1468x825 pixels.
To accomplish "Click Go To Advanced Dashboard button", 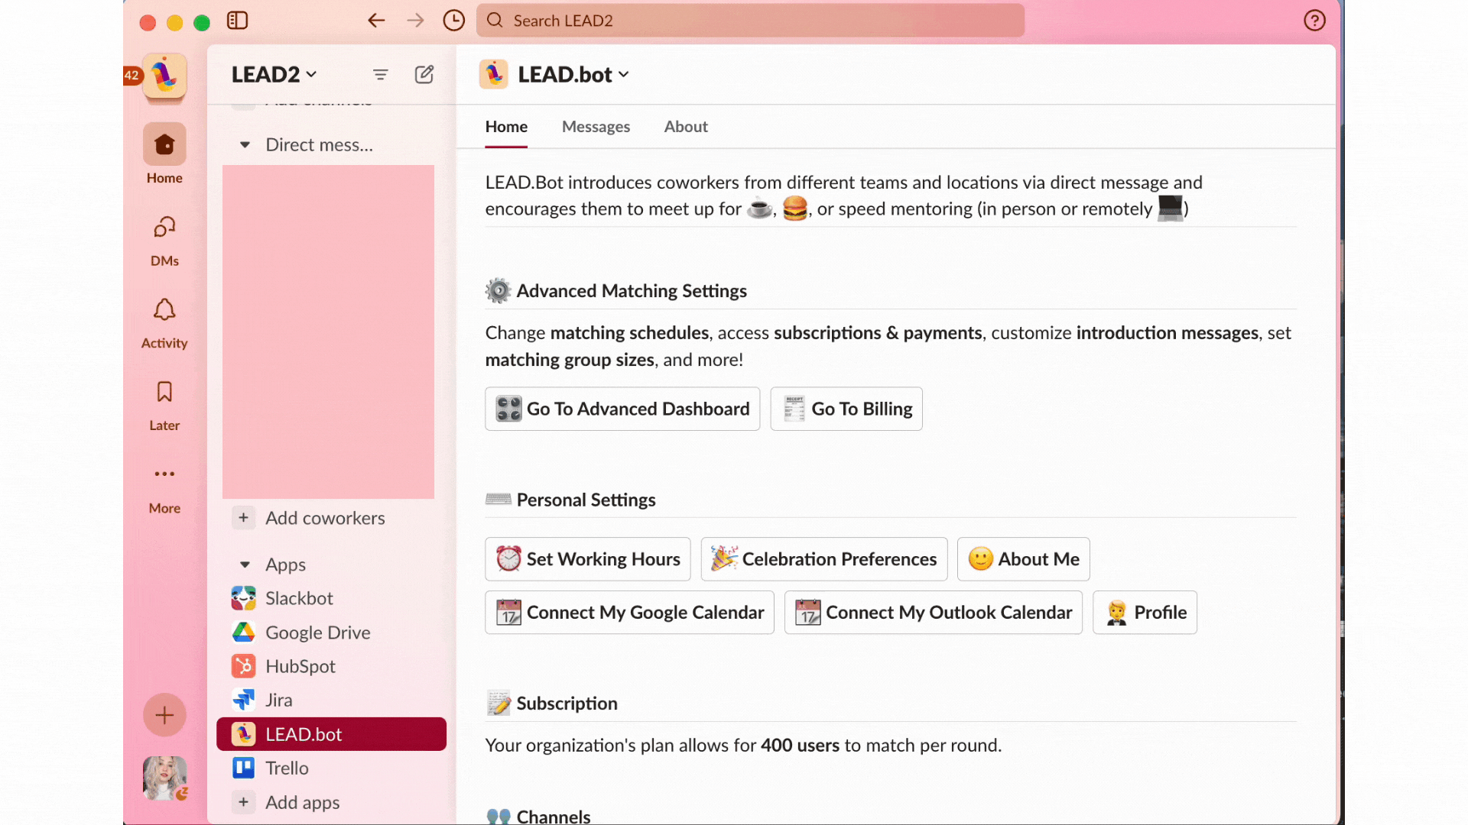I will tap(622, 409).
